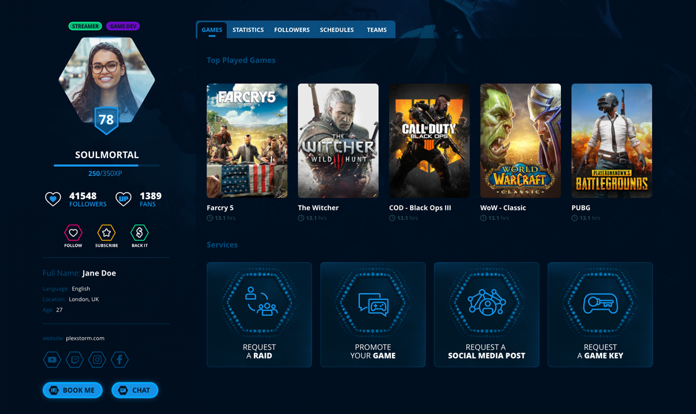
Task: Select the Request a Raid service card
Action: click(x=259, y=314)
